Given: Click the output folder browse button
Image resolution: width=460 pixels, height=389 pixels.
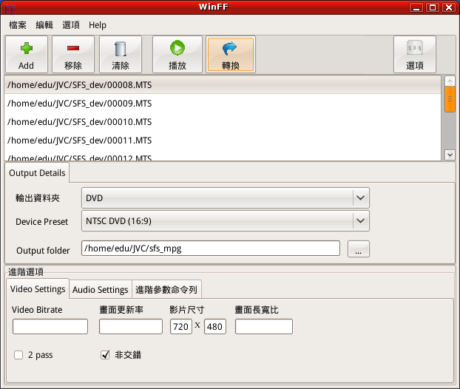Looking at the screenshot, I should 359,249.
